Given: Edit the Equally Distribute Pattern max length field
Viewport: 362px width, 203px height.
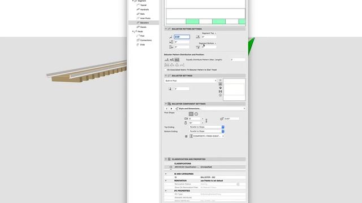Looking at the screenshot, I should (x=238, y=60).
